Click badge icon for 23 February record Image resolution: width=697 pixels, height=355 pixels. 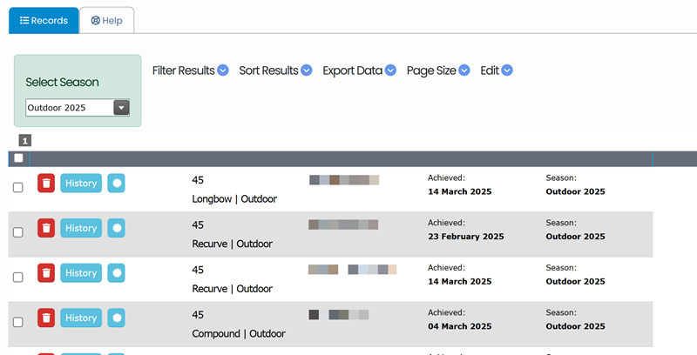coord(117,228)
